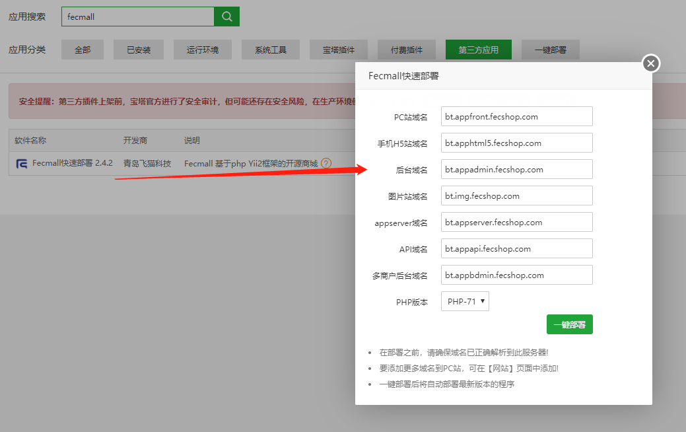
Task: Select the 全部 category tab
Action: click(x=83, y=50)
